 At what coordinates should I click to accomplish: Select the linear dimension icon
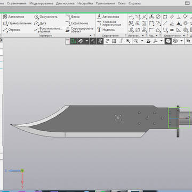pyautogui.click(x=151, y=23)
